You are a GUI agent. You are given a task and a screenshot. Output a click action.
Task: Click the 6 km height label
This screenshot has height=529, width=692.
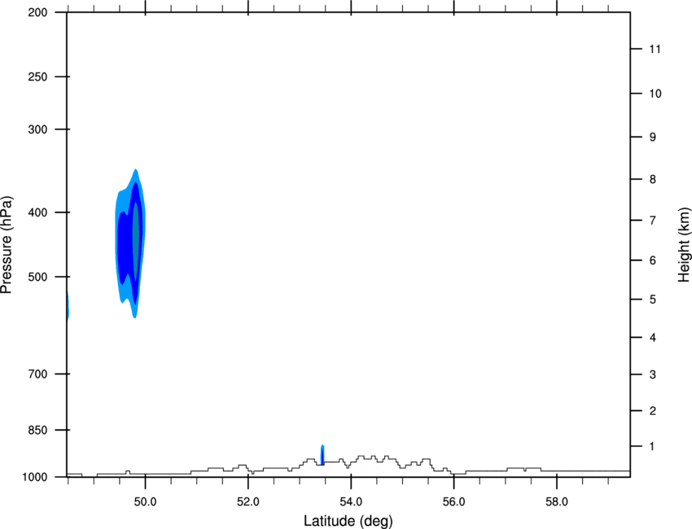653,260
